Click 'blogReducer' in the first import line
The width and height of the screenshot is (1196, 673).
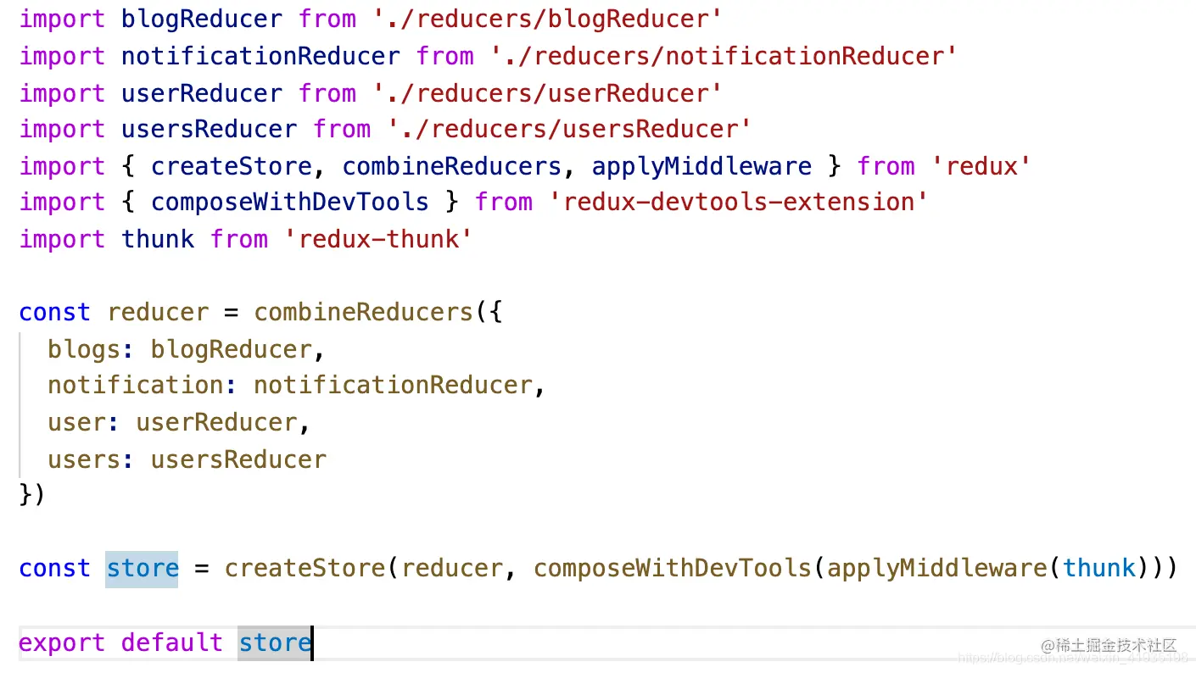click(x=202, y=19)
